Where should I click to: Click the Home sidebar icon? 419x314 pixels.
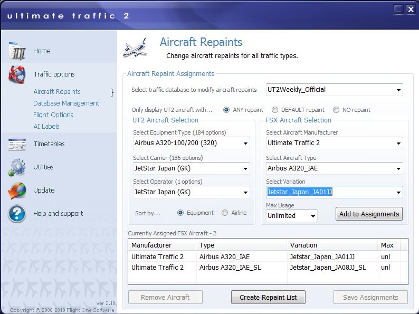click(x=17, y=51)
